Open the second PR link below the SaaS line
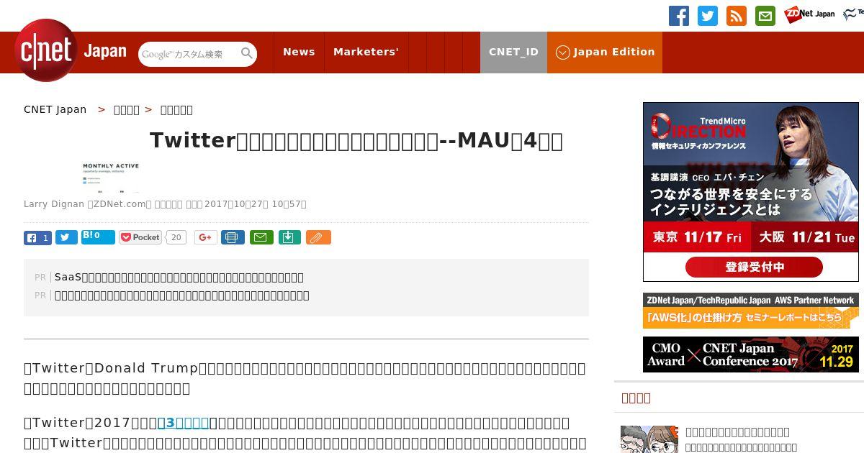This screenshot has height=453, width=864. pos(182,295)
